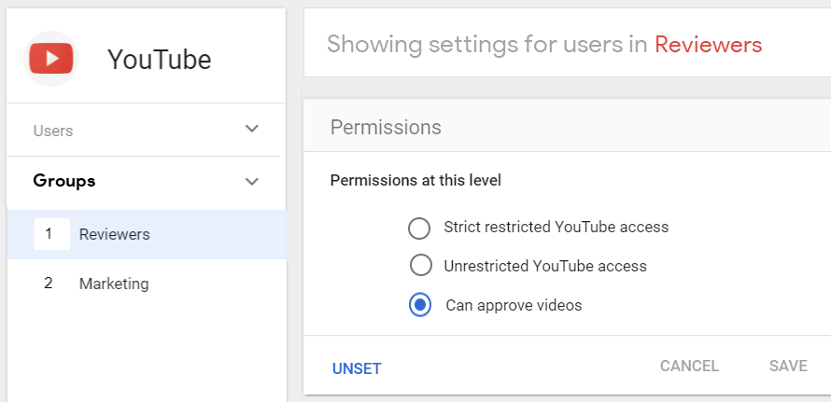
Task: Expand the Users section chevron
Action: coord(251,129)
